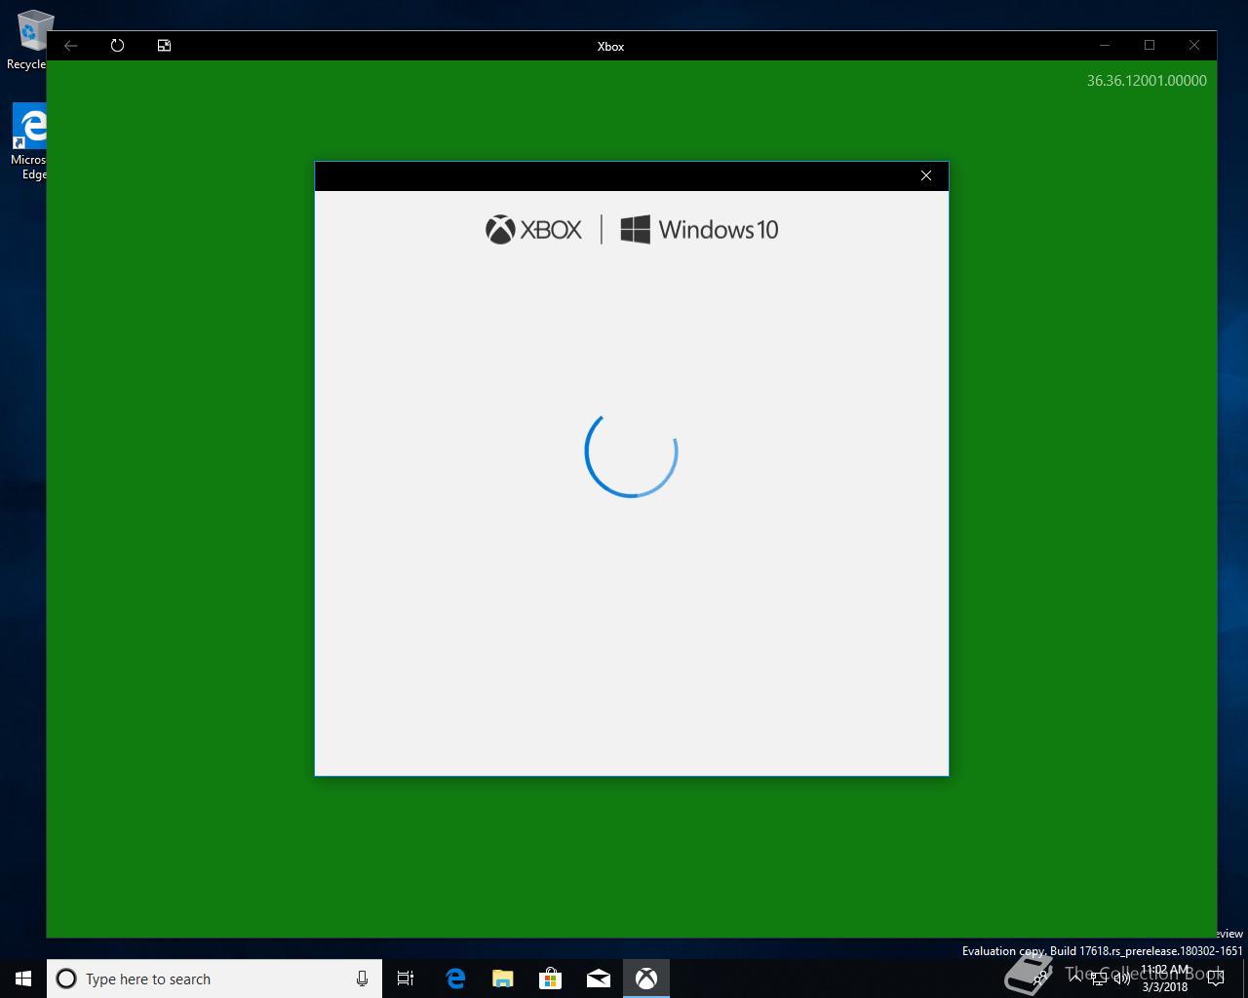Open the Xbox window snapshot icon
Screen dimensions: 1248x998
point(164,46)
